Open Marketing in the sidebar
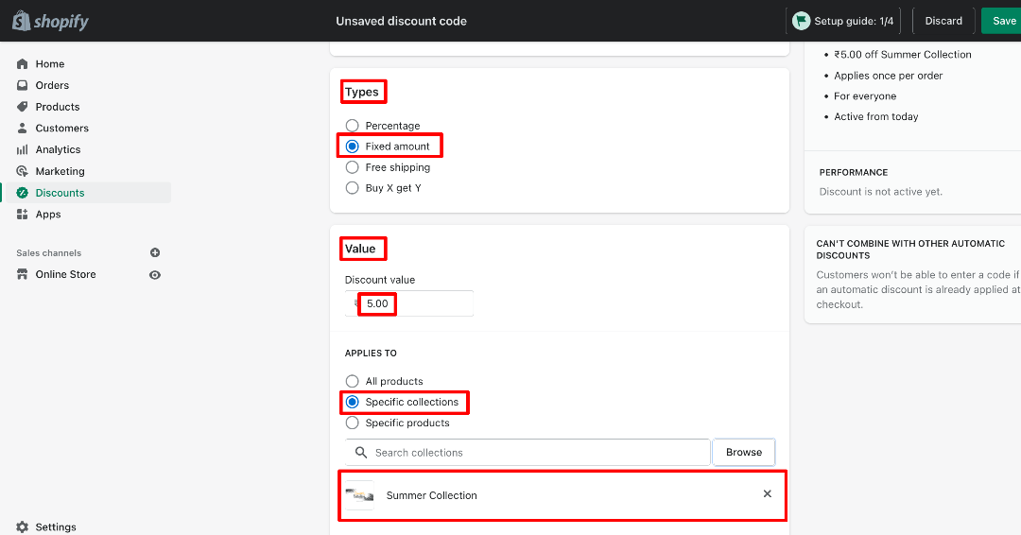 tap(60, 171)
